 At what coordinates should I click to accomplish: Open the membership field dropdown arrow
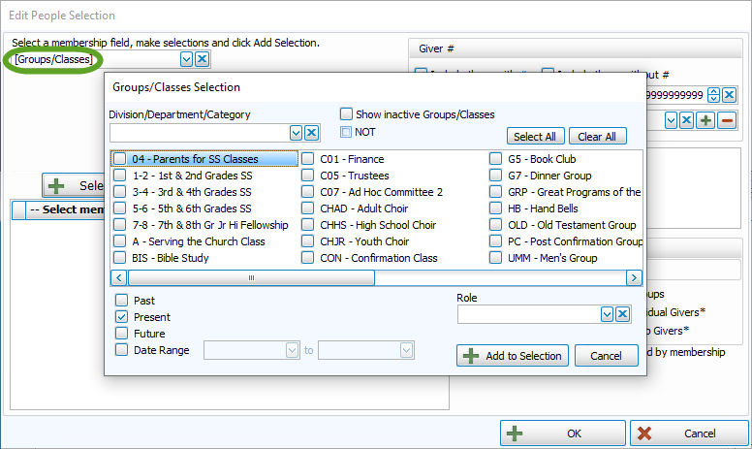click(x=186, y=60)
